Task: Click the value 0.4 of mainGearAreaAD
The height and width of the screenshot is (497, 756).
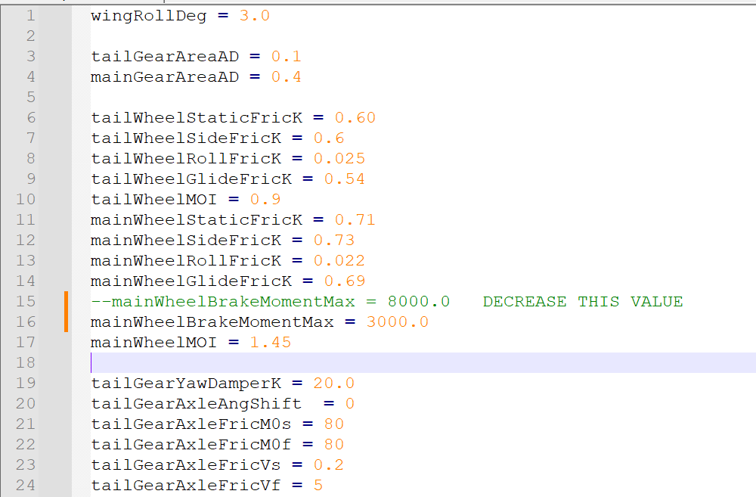Action: (287, 76)
